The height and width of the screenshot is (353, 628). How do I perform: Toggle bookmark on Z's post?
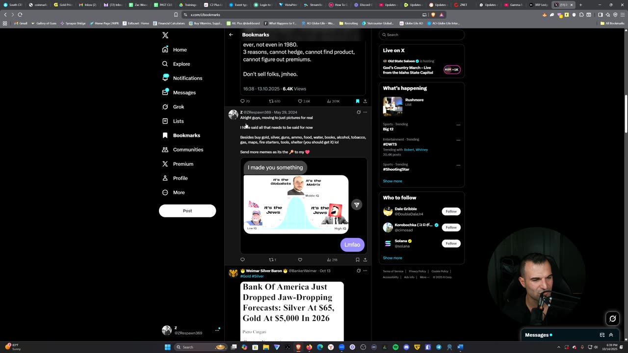357,259
